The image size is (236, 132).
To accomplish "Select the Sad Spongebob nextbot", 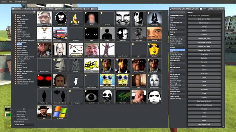I will click(x=107, y=81).
